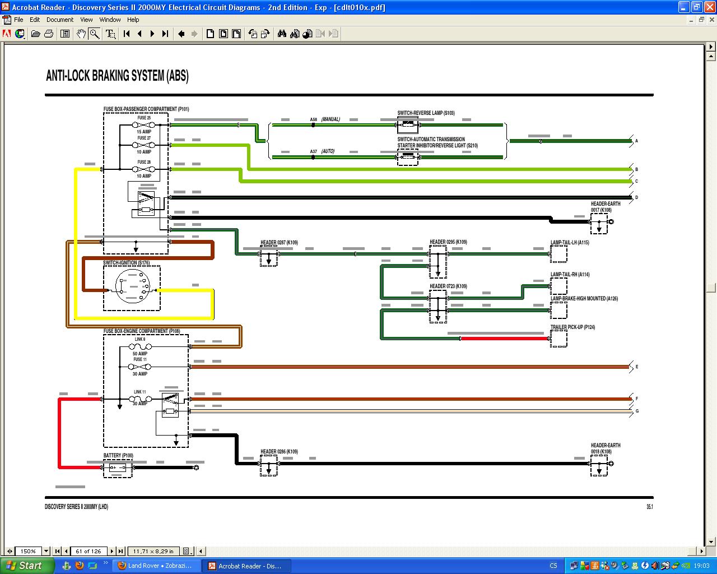This screenshot has height=574, width=717.
Task: Click the Windows Start button
Action: coord(27,566)
